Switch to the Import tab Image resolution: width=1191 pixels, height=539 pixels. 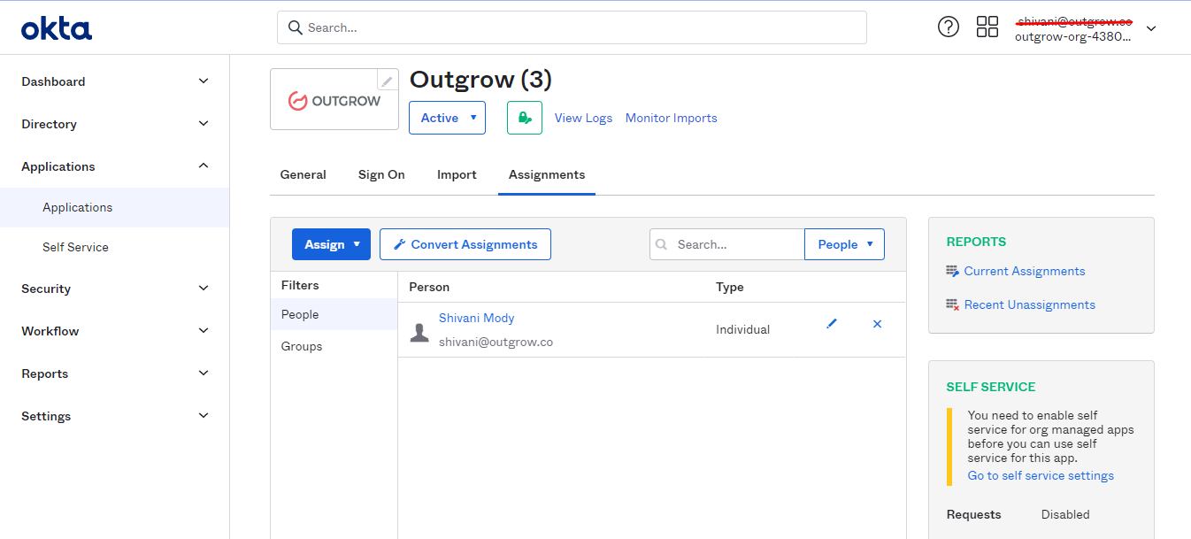click(x=457, y=174)
